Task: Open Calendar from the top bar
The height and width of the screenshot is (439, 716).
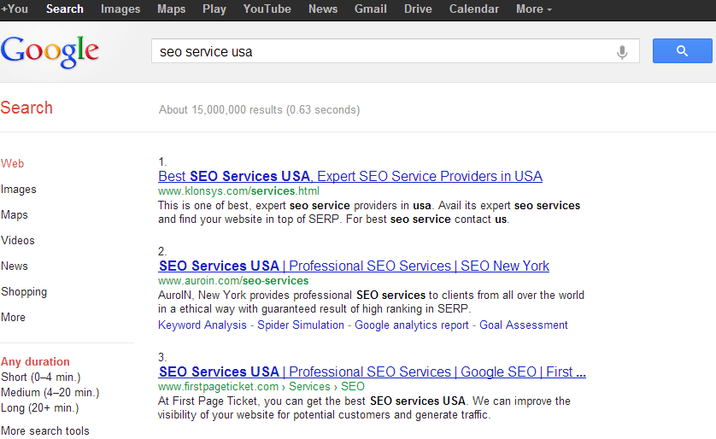Action: tap(473, 9)
